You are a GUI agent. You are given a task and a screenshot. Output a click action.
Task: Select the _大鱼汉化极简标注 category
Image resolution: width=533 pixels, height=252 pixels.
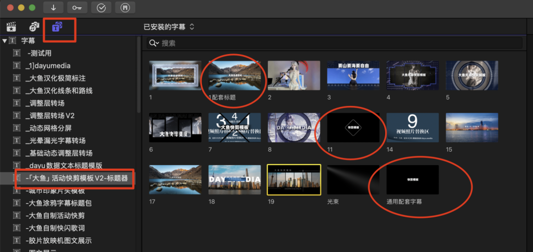55,78
